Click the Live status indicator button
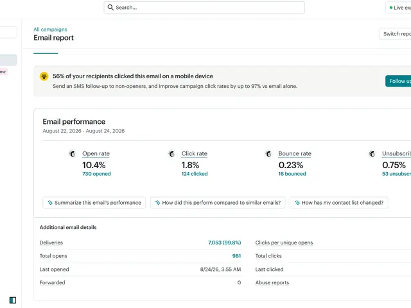The height and width of the screenshot is (308, 411). [x=399, y=8]
